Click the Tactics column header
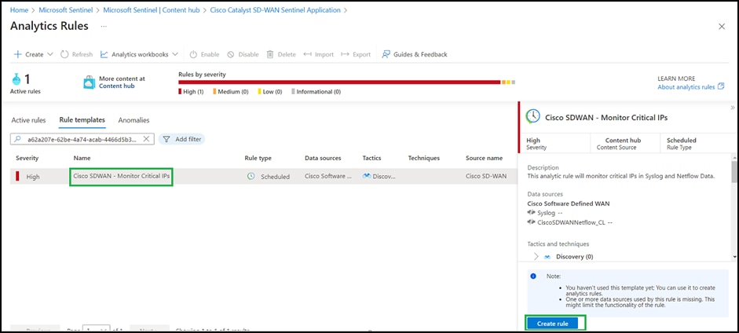The image size is (739, 333). (372, 159)
